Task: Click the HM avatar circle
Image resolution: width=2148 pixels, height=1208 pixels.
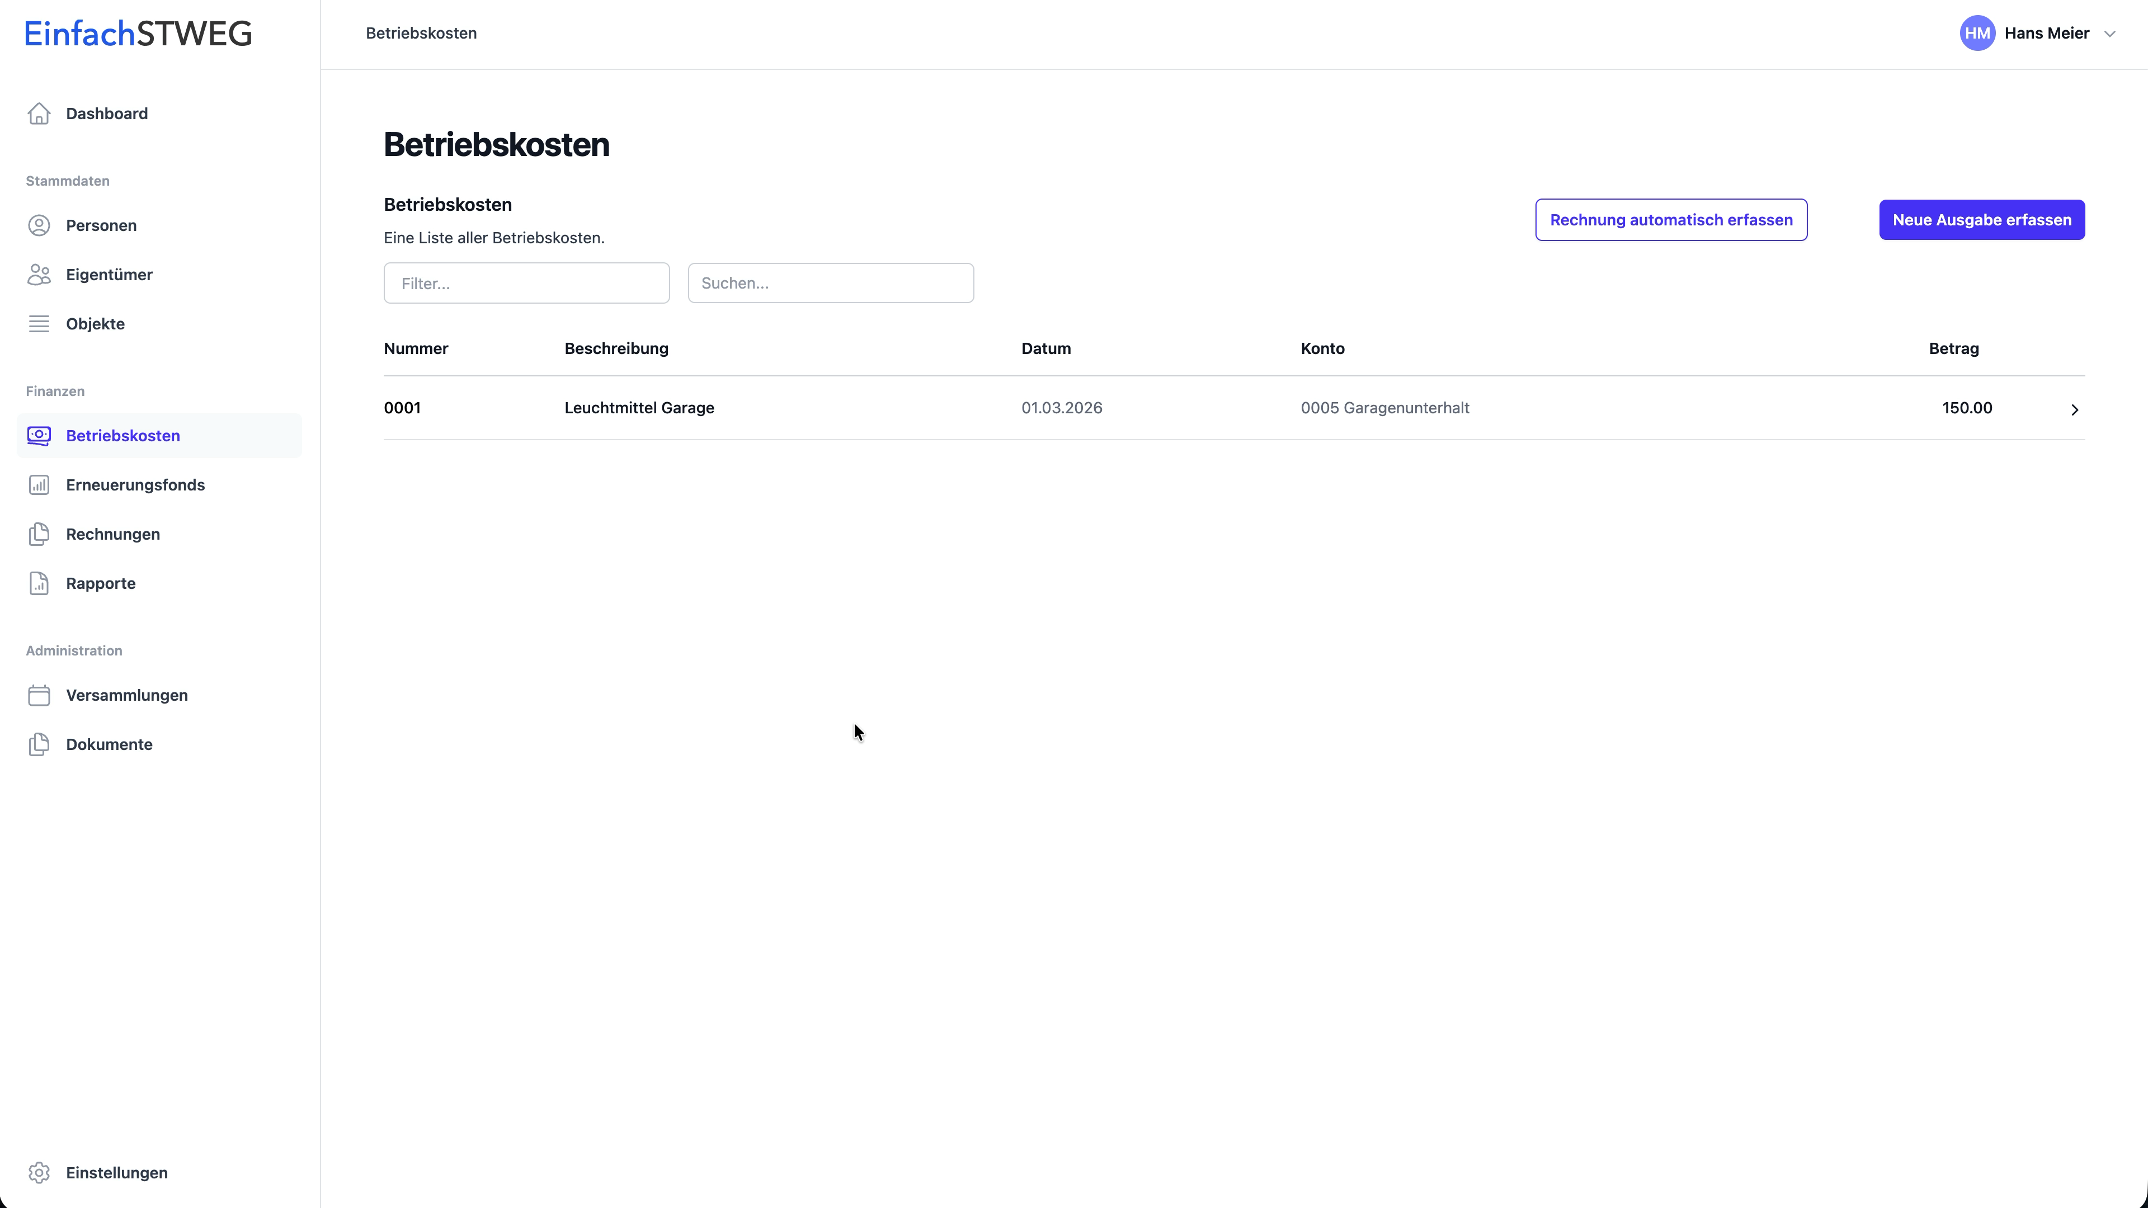Action: pyautogui.click(x=1977, y=34)
